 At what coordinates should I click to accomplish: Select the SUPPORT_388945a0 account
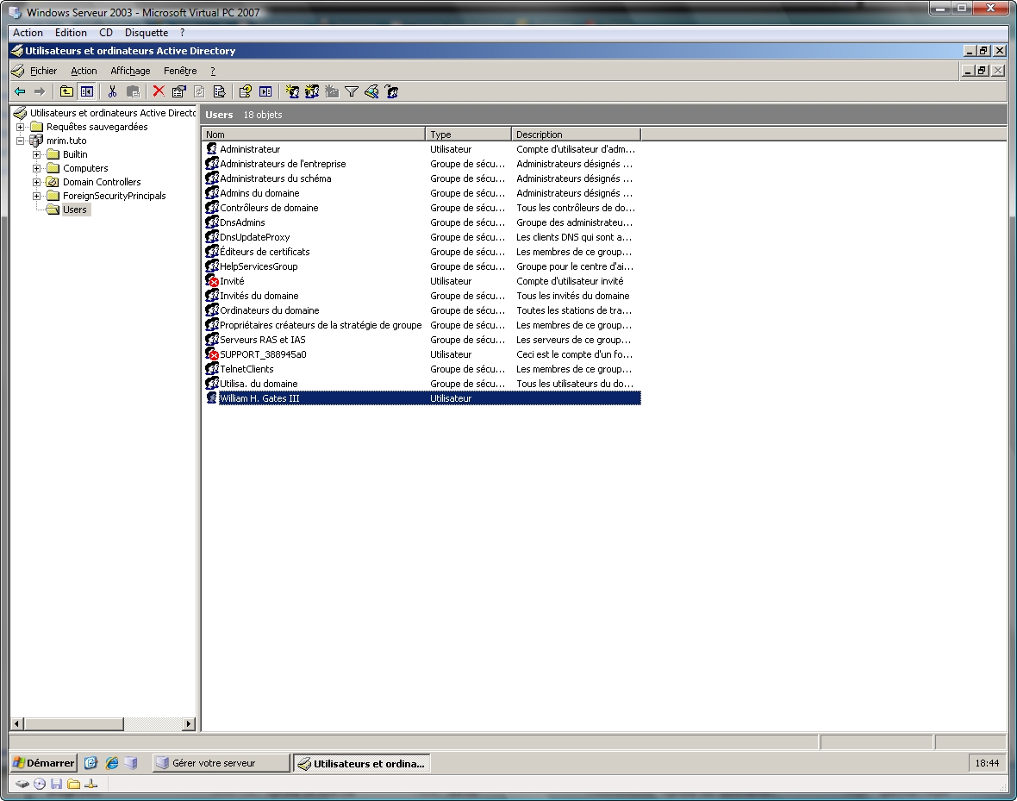pos(421,354)
